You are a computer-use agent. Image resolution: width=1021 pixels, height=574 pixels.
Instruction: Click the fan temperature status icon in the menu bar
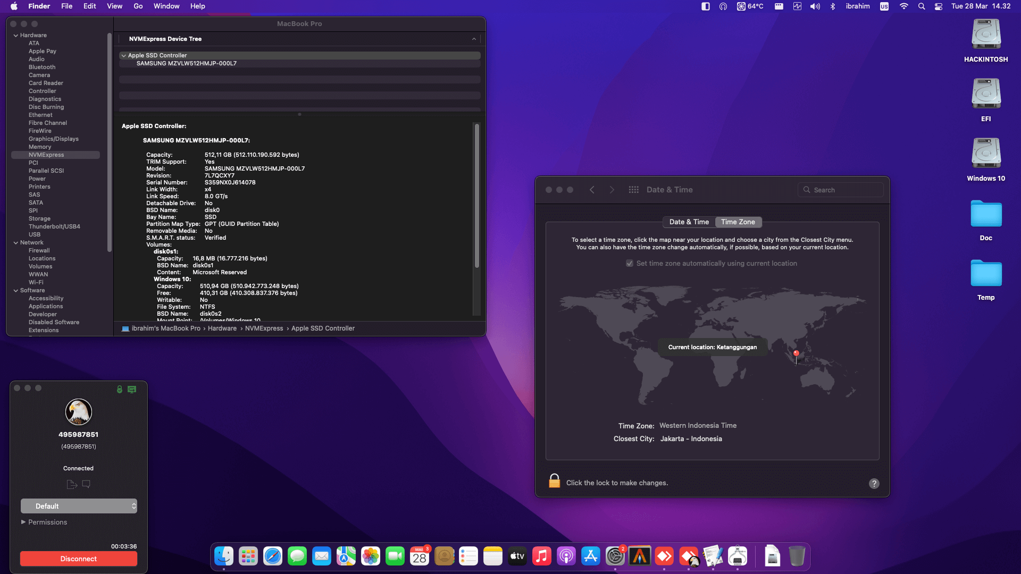click(x=750, y=6)
